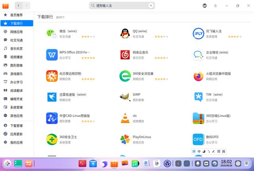Go forward with the right arrow button

[27, 6]
